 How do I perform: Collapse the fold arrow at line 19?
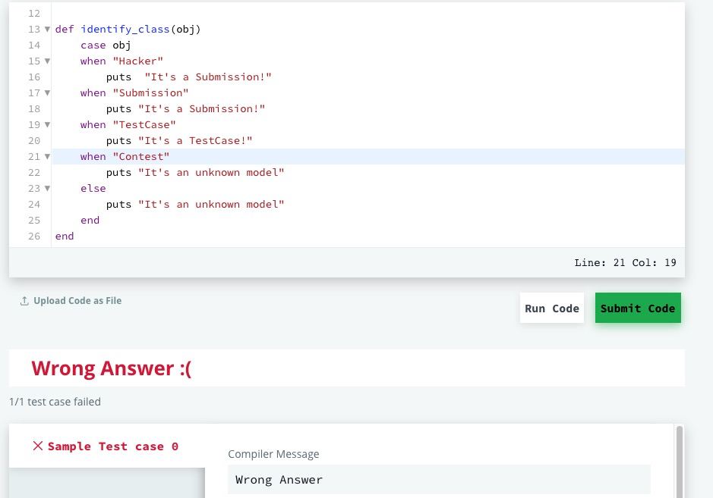tap(47, 125)
